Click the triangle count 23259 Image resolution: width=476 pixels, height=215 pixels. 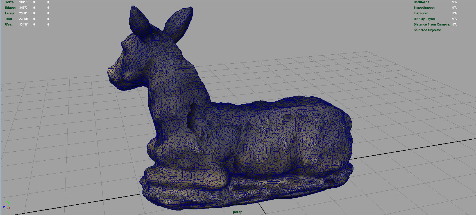[23, 19]
